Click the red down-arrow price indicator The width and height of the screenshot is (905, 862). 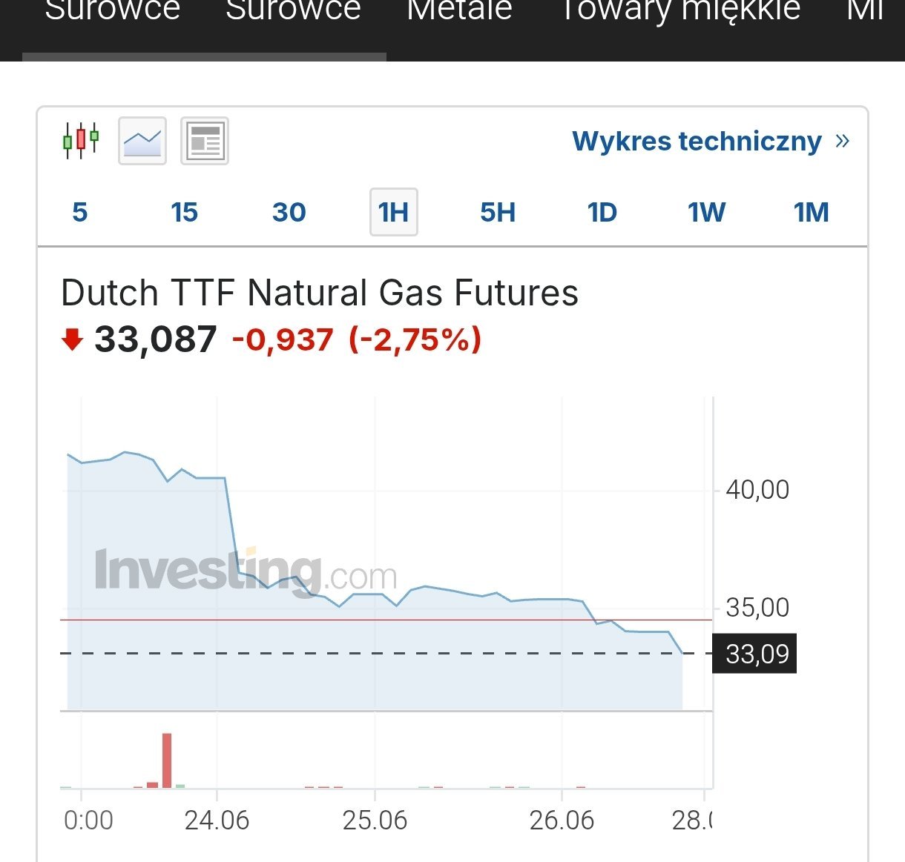tap(72, 340)
